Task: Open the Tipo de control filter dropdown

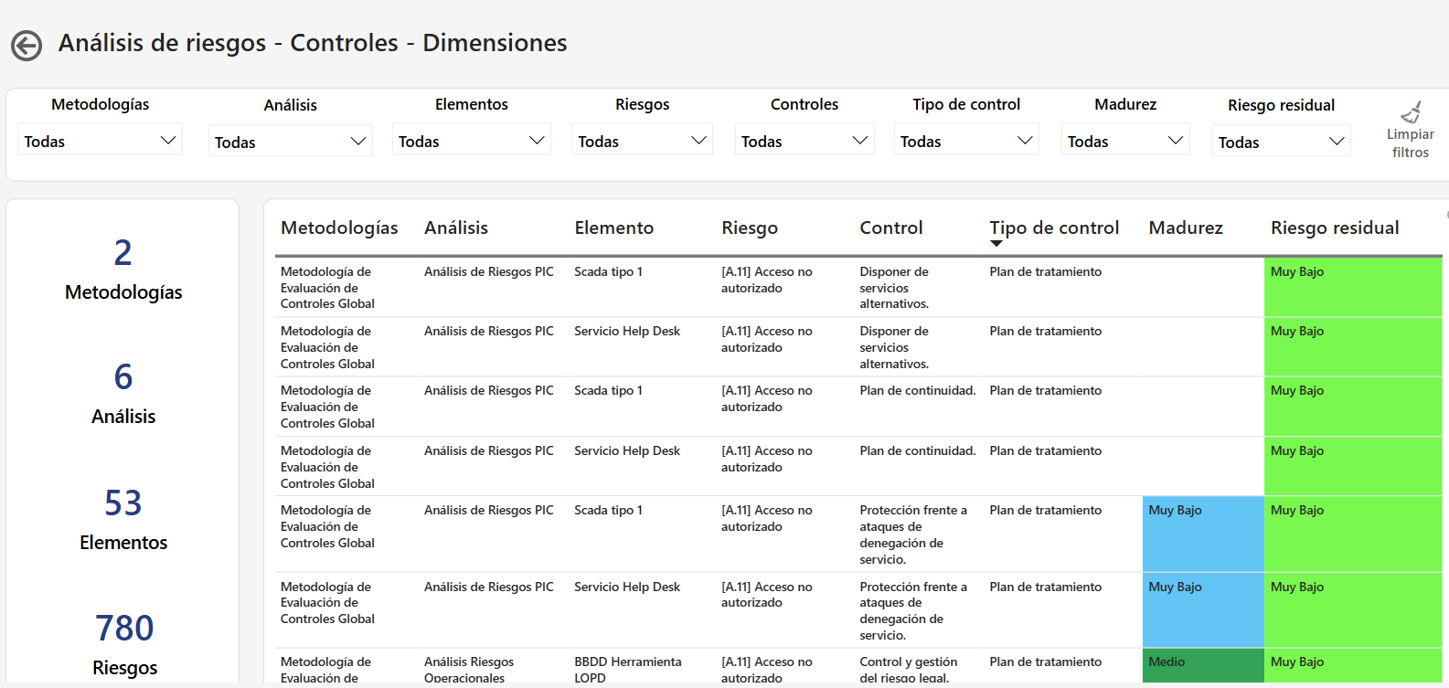Action: [x=965, y=141]
